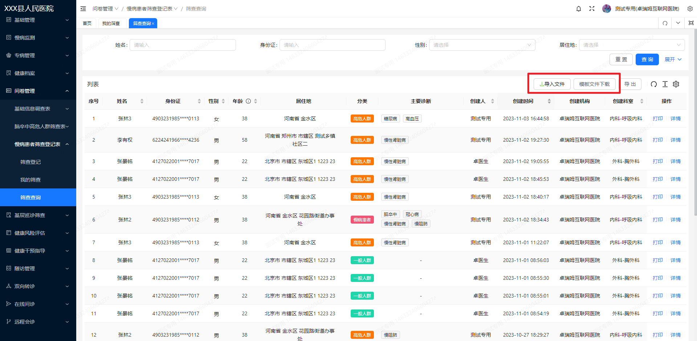The width and height of the screenshot is (697, 341).
Task: Expand 基层诊诊筛查 sidebar menu
Action: coord(38,215)
